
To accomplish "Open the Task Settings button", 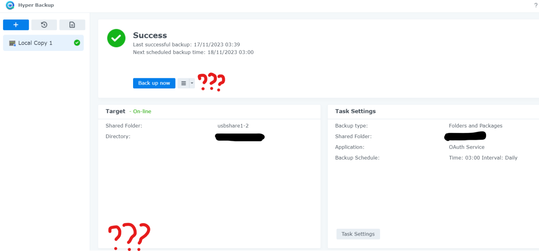I will [358, 234].
